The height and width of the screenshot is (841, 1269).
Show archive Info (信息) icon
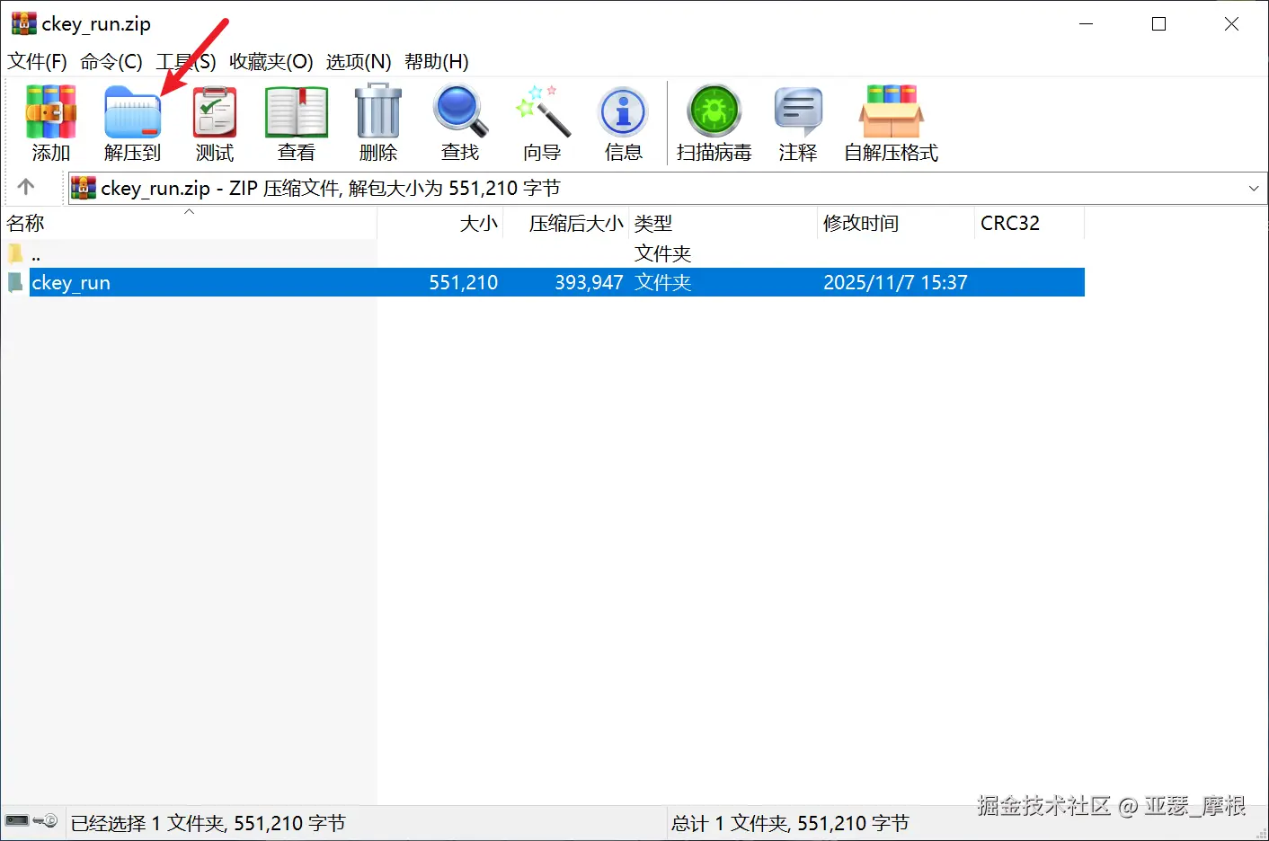click(624, 112)
